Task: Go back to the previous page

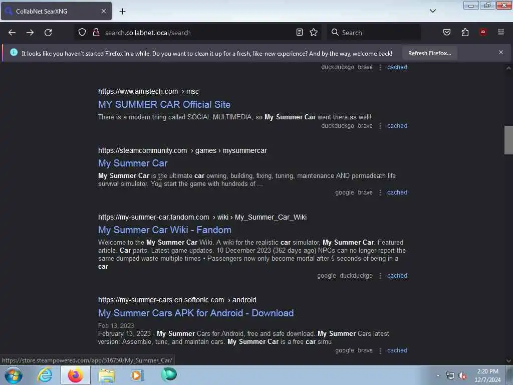Action: coord(12,33)
